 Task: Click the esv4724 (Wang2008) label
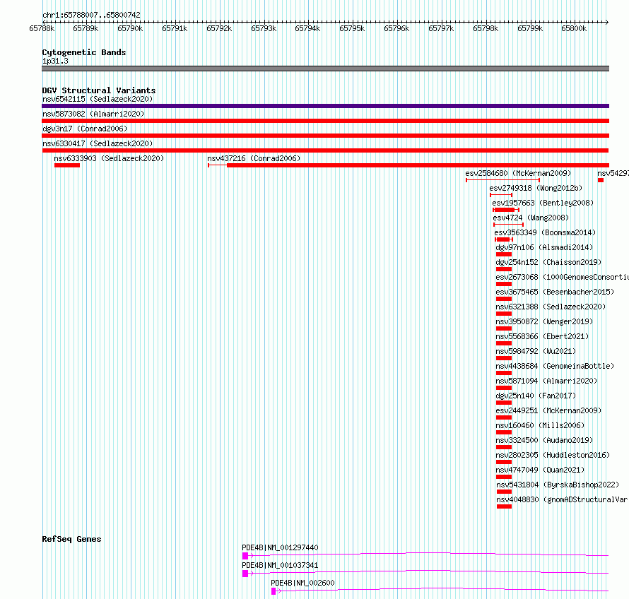[531, 218]
